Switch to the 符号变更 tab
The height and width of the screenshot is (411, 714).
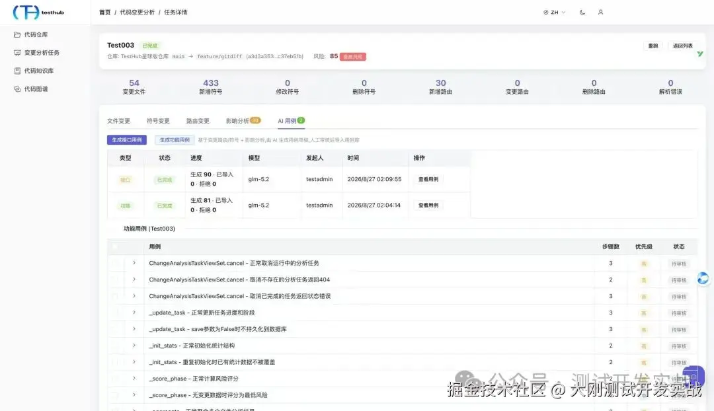[158, 121]
